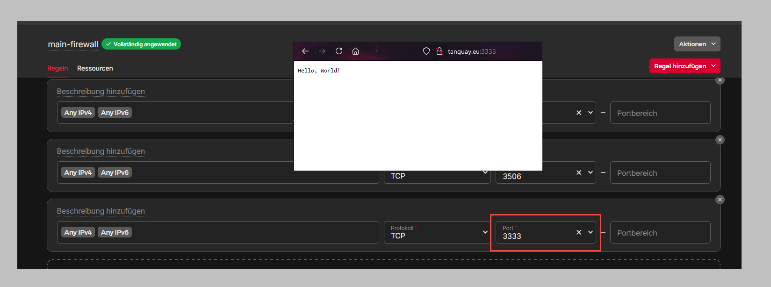Clear the port 3333 value

pyautogui.click(x=579, y=232)
